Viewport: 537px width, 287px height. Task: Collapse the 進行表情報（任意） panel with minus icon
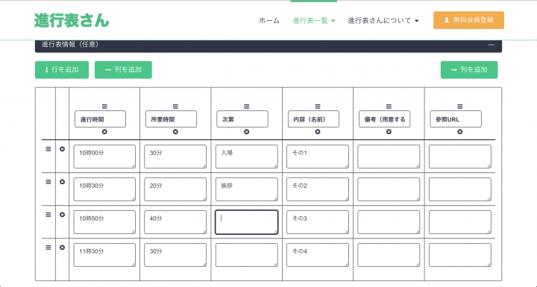pos(491,45)
